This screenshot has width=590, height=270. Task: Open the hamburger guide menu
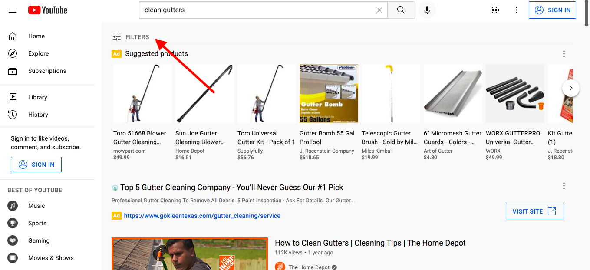click(13, 10)
